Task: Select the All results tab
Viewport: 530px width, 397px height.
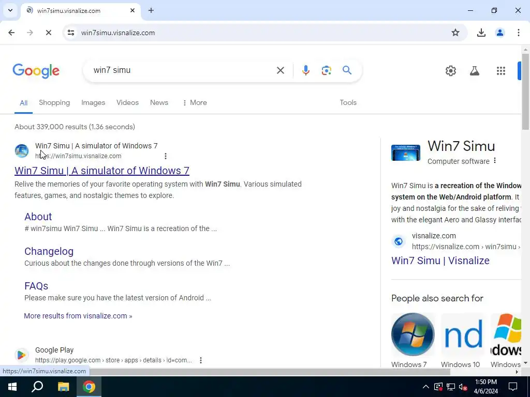Action: [23, 103]
